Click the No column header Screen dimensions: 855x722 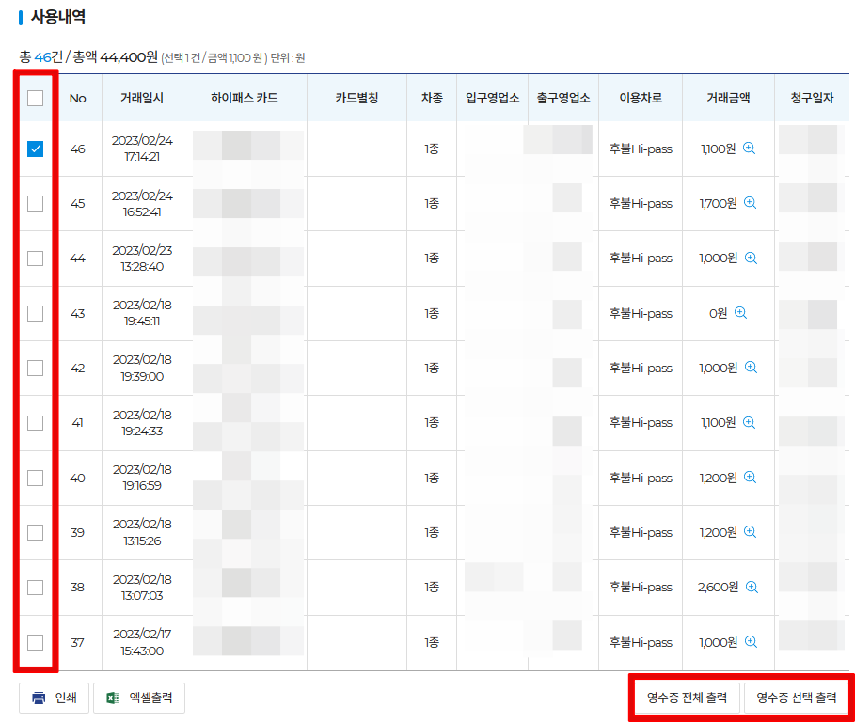[x=78, y=99]
